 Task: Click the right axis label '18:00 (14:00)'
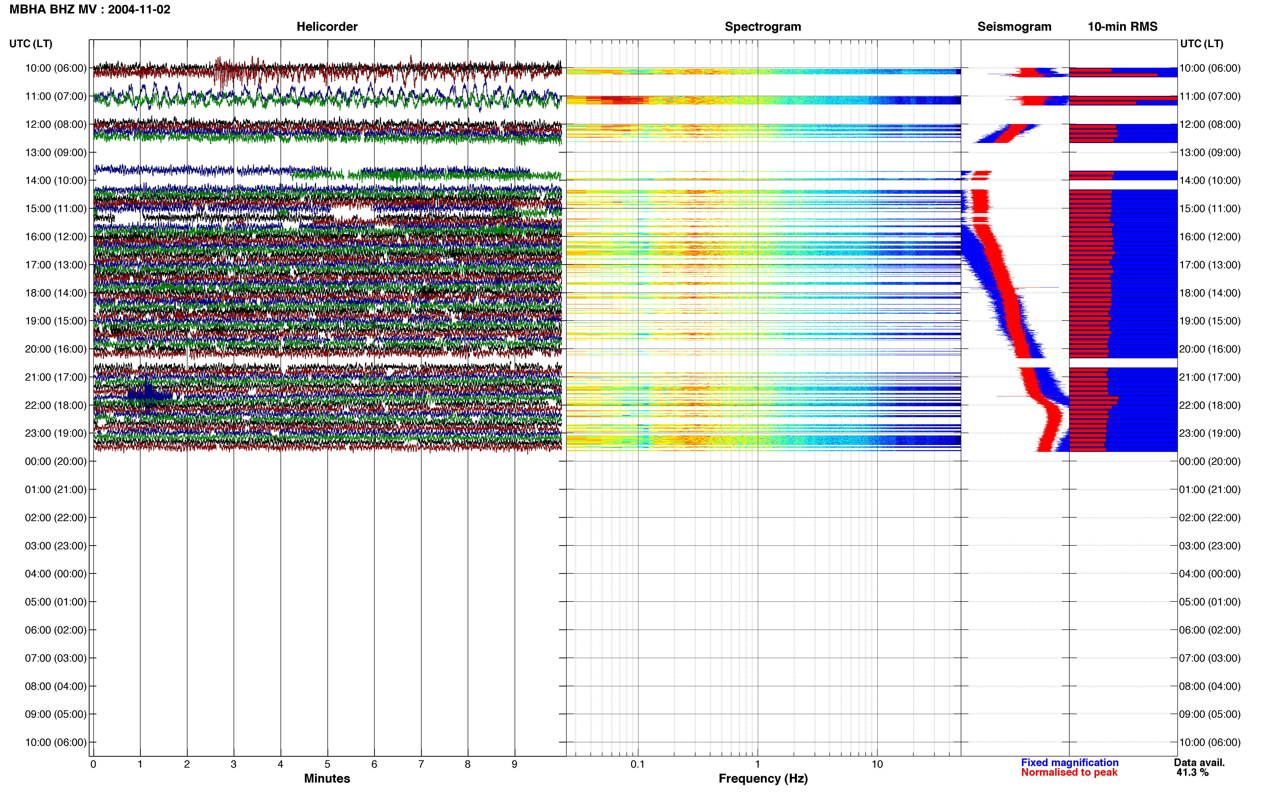tap(1210, 293)
